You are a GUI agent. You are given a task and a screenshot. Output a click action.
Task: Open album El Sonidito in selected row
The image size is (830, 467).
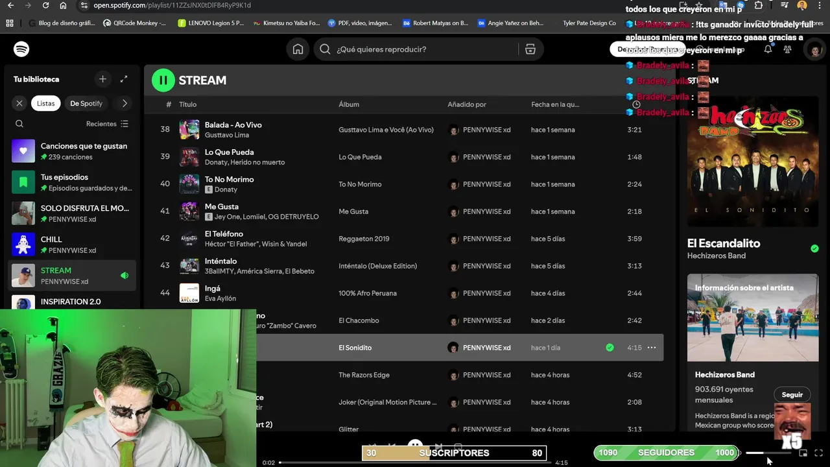[x=355, y=348]
